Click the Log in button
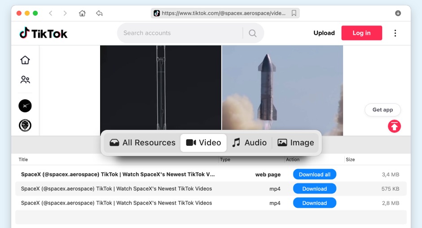This screenshot has height=228, width=422. (x=362, y=33)
